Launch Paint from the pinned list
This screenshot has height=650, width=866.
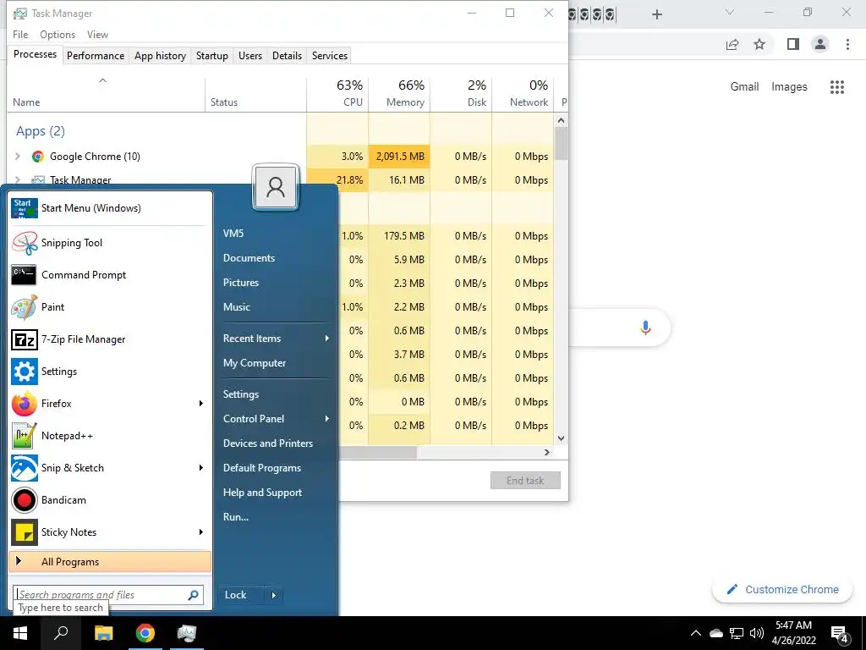point(25,307)
